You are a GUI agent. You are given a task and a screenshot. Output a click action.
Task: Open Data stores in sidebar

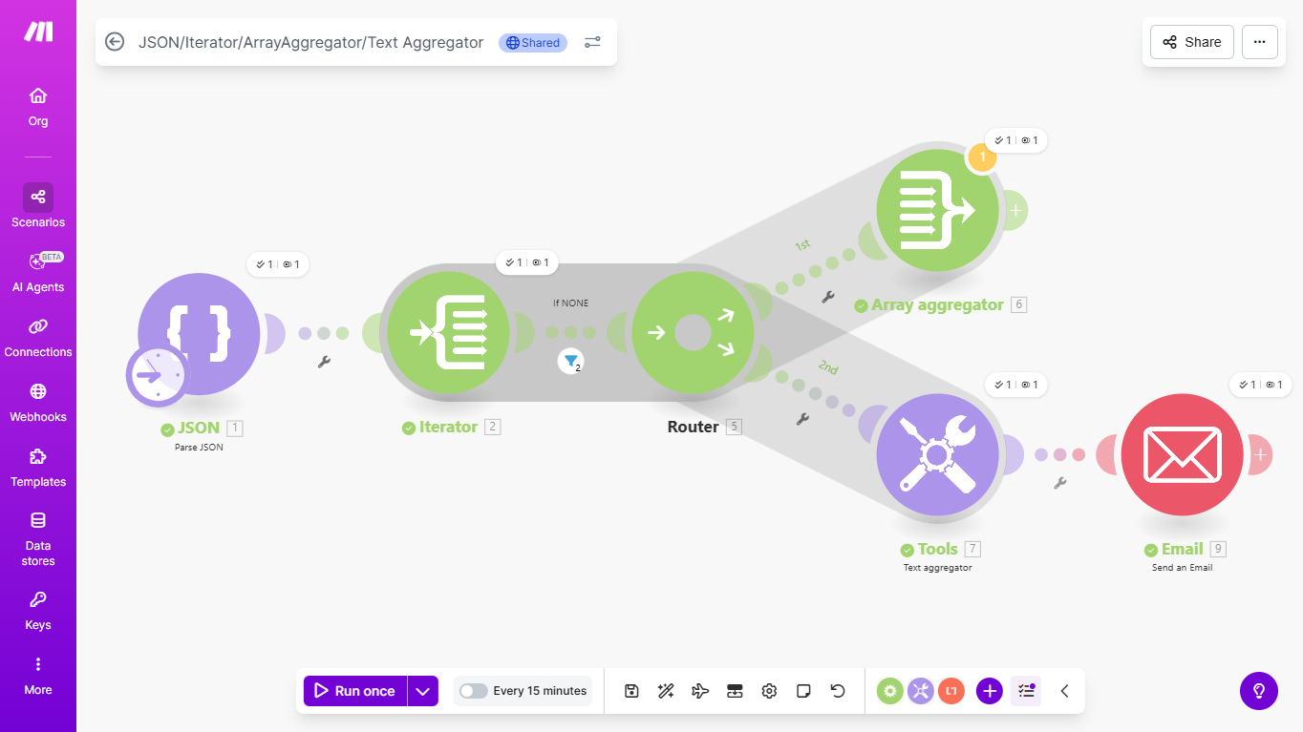coord(38,538)
